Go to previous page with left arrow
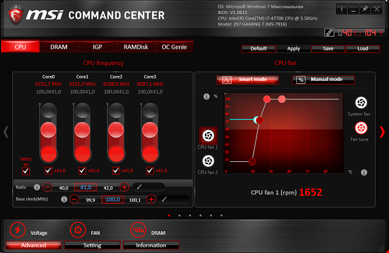Image resolution: width=389 pixels, height=253 pixels. point(6,132)
